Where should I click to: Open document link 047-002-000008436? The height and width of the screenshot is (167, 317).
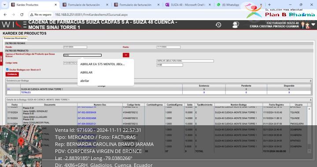87,113
